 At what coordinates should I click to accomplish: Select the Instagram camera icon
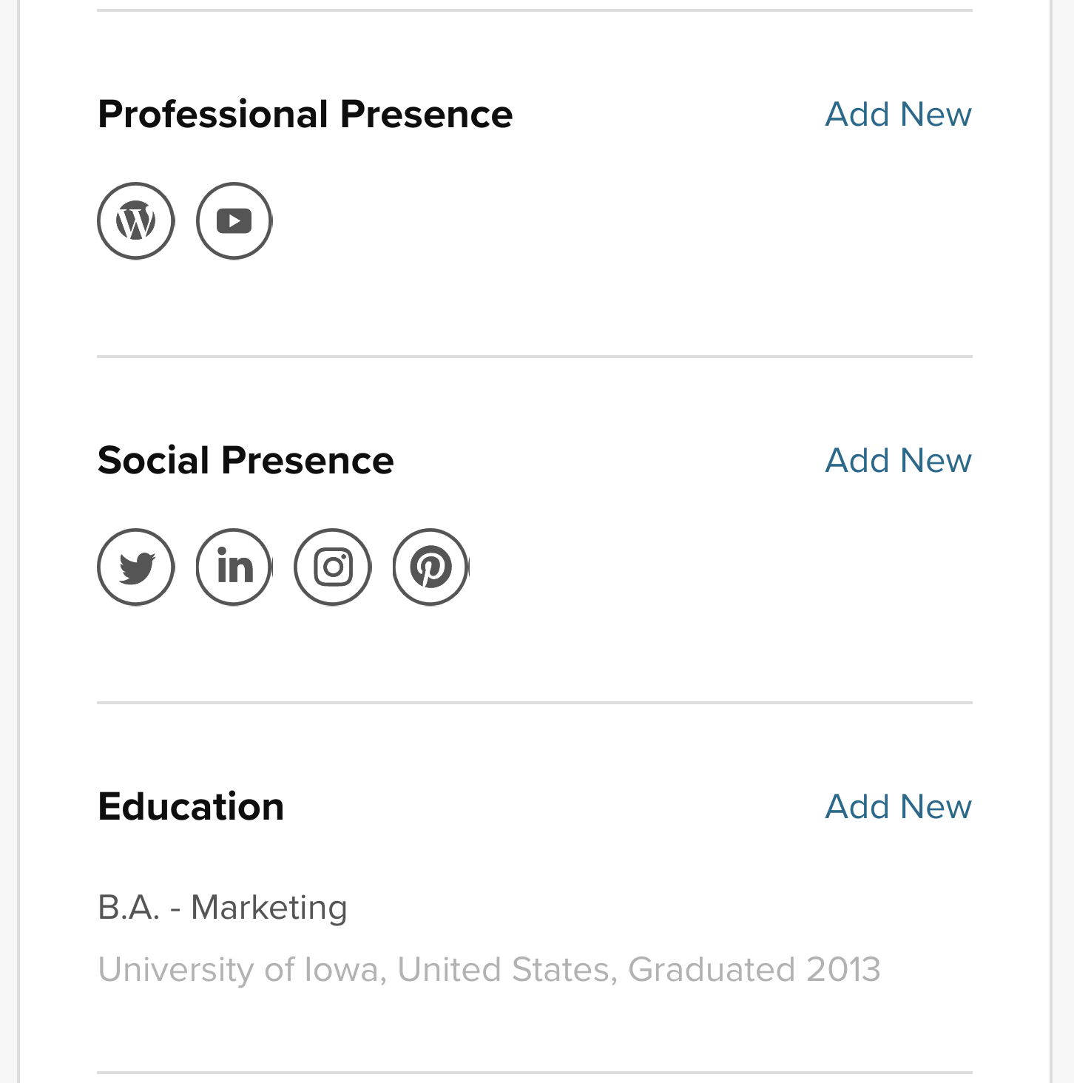point(333,567)
